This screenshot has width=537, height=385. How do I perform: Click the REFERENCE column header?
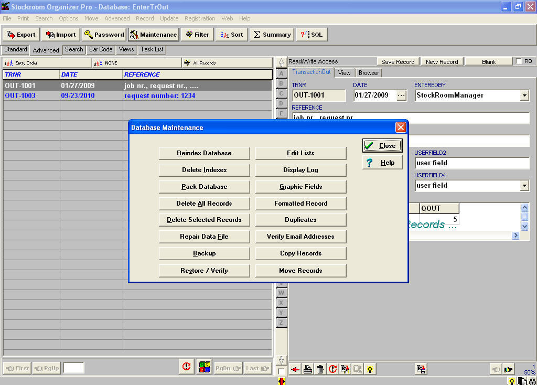(197, 74)
